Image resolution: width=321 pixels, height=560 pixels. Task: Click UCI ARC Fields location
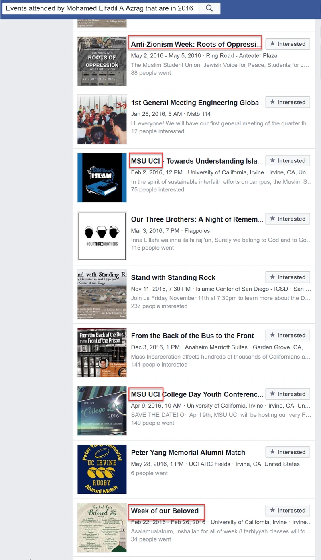(x=209, y=464)
